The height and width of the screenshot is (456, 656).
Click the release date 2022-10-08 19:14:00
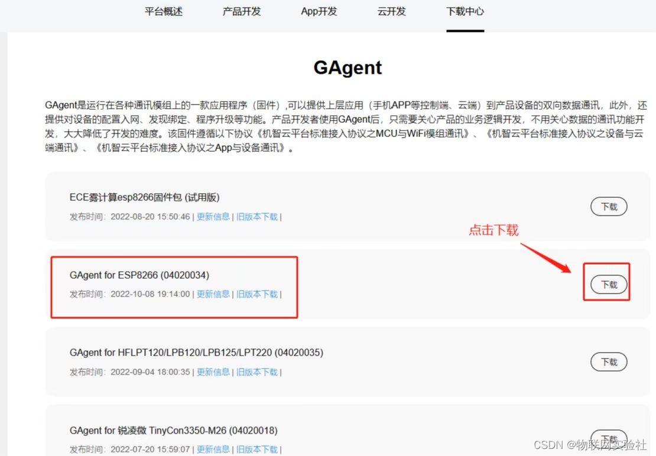tap(150, 294)
